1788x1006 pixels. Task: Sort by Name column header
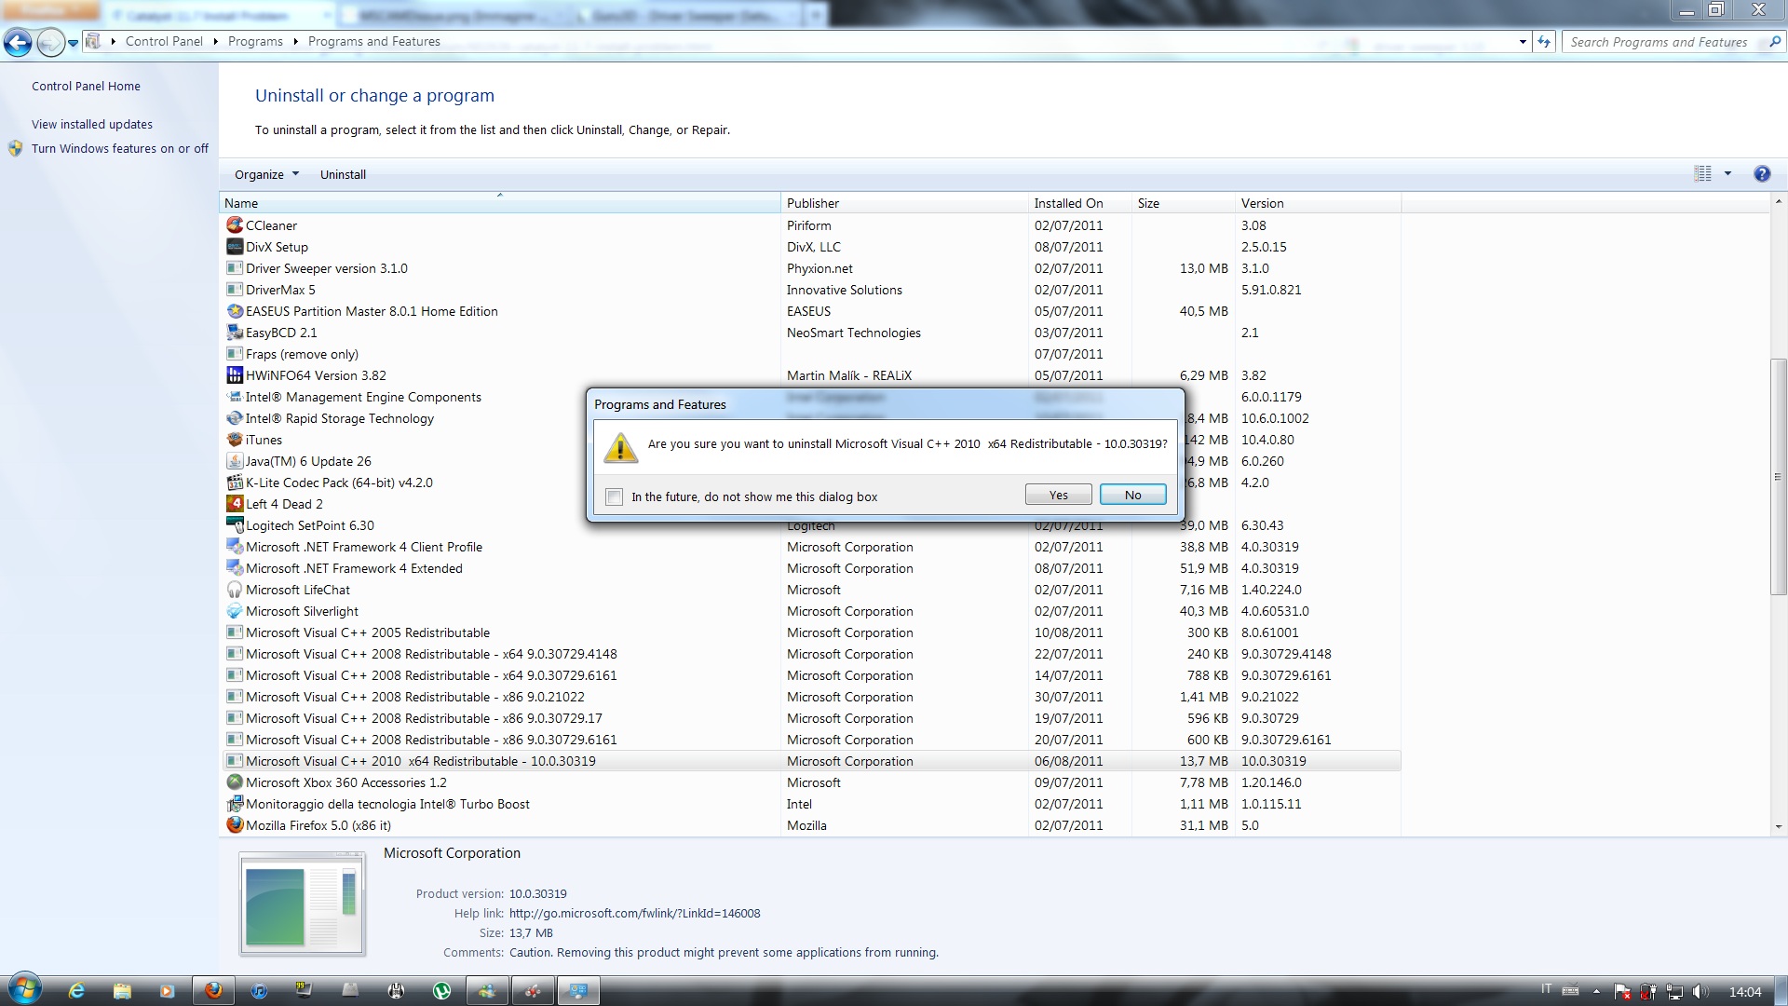click(499, 203)
